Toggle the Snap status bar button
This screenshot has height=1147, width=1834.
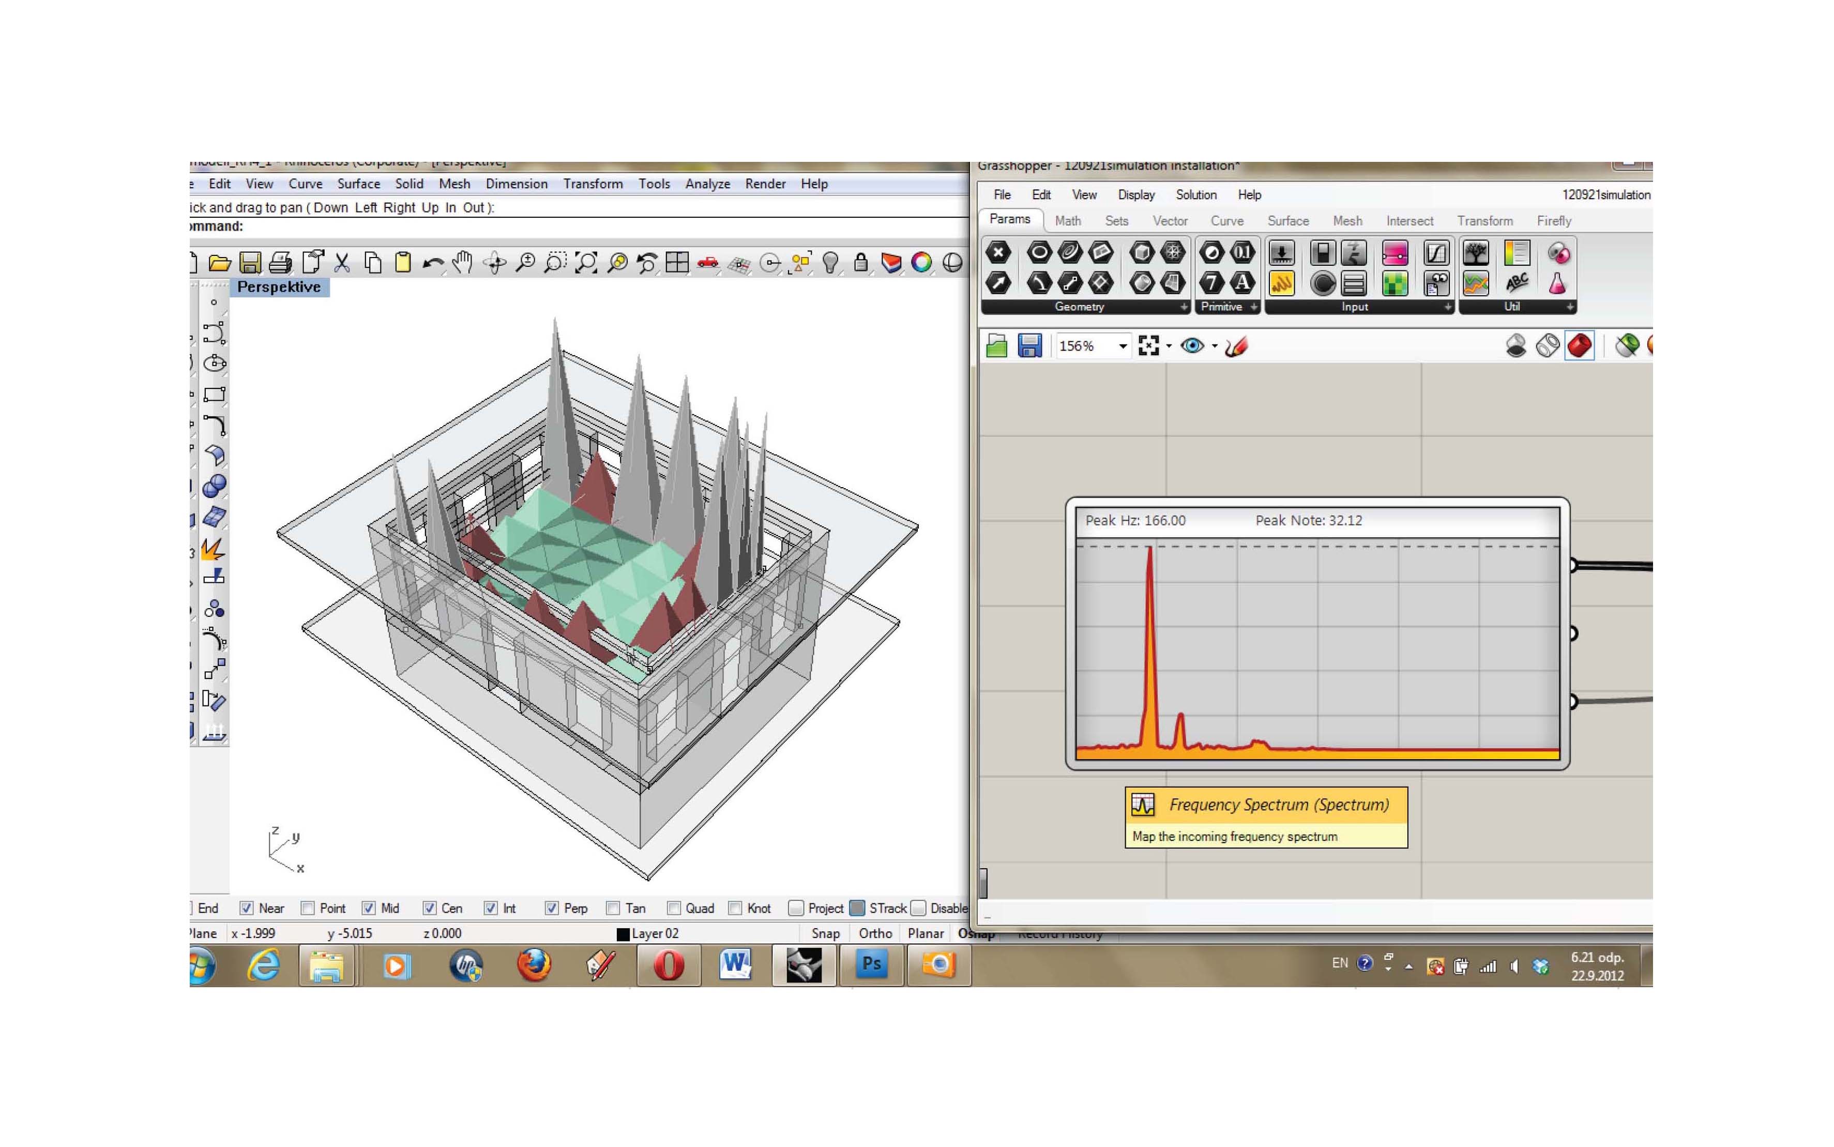pyautogui.click(x=825, y=934)
